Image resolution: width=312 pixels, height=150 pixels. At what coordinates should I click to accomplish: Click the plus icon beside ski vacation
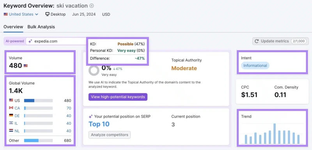(x=92, y=6)
